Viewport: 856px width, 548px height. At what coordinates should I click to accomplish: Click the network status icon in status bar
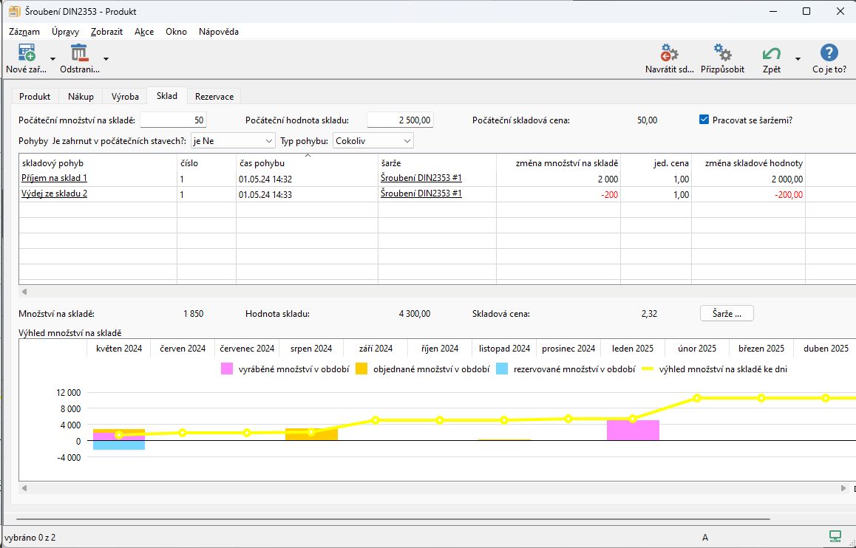tap(835, 536)
